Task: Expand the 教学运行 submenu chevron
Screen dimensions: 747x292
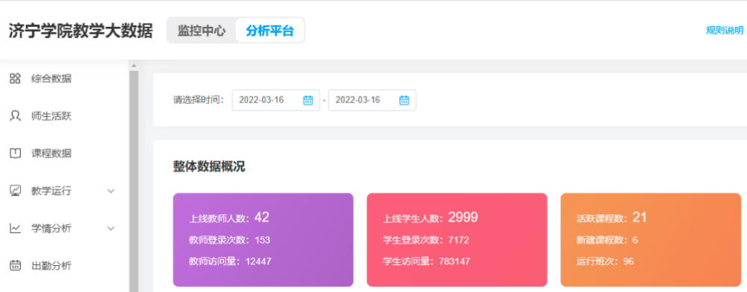Action: click(111, 191)
